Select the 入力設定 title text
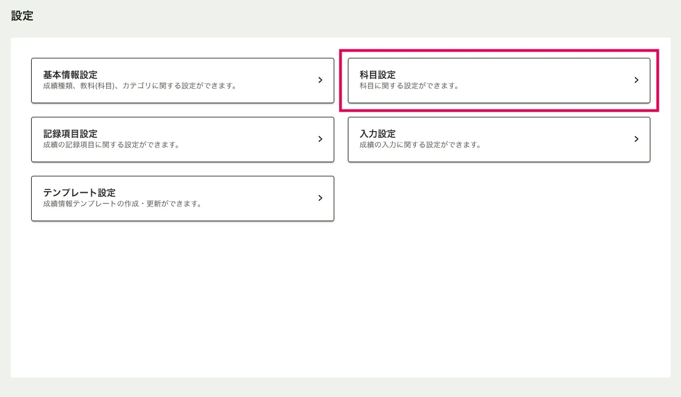This screenshot has width=681, height=397. point(377,134)
